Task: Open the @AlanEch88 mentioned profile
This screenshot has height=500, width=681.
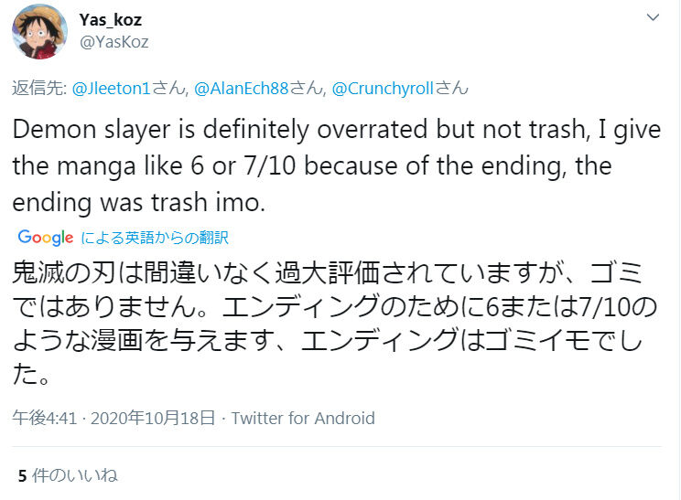Action: [251, 89]
